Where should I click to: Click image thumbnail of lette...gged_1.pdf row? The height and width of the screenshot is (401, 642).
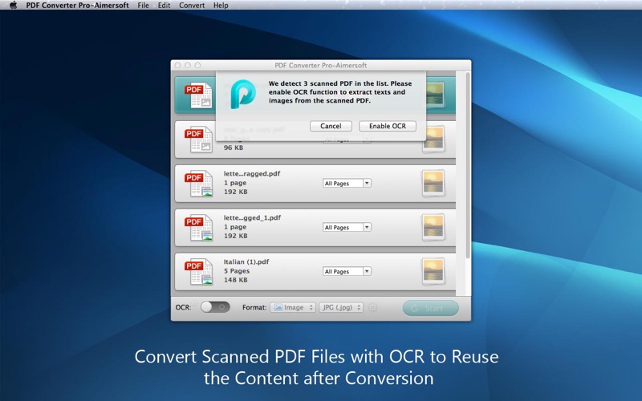433,227
